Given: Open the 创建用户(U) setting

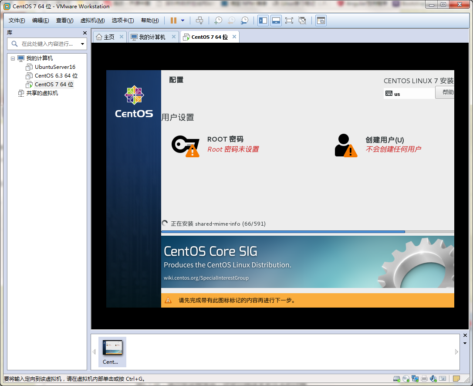Looking at the screenshot, I should coord(385,140).
